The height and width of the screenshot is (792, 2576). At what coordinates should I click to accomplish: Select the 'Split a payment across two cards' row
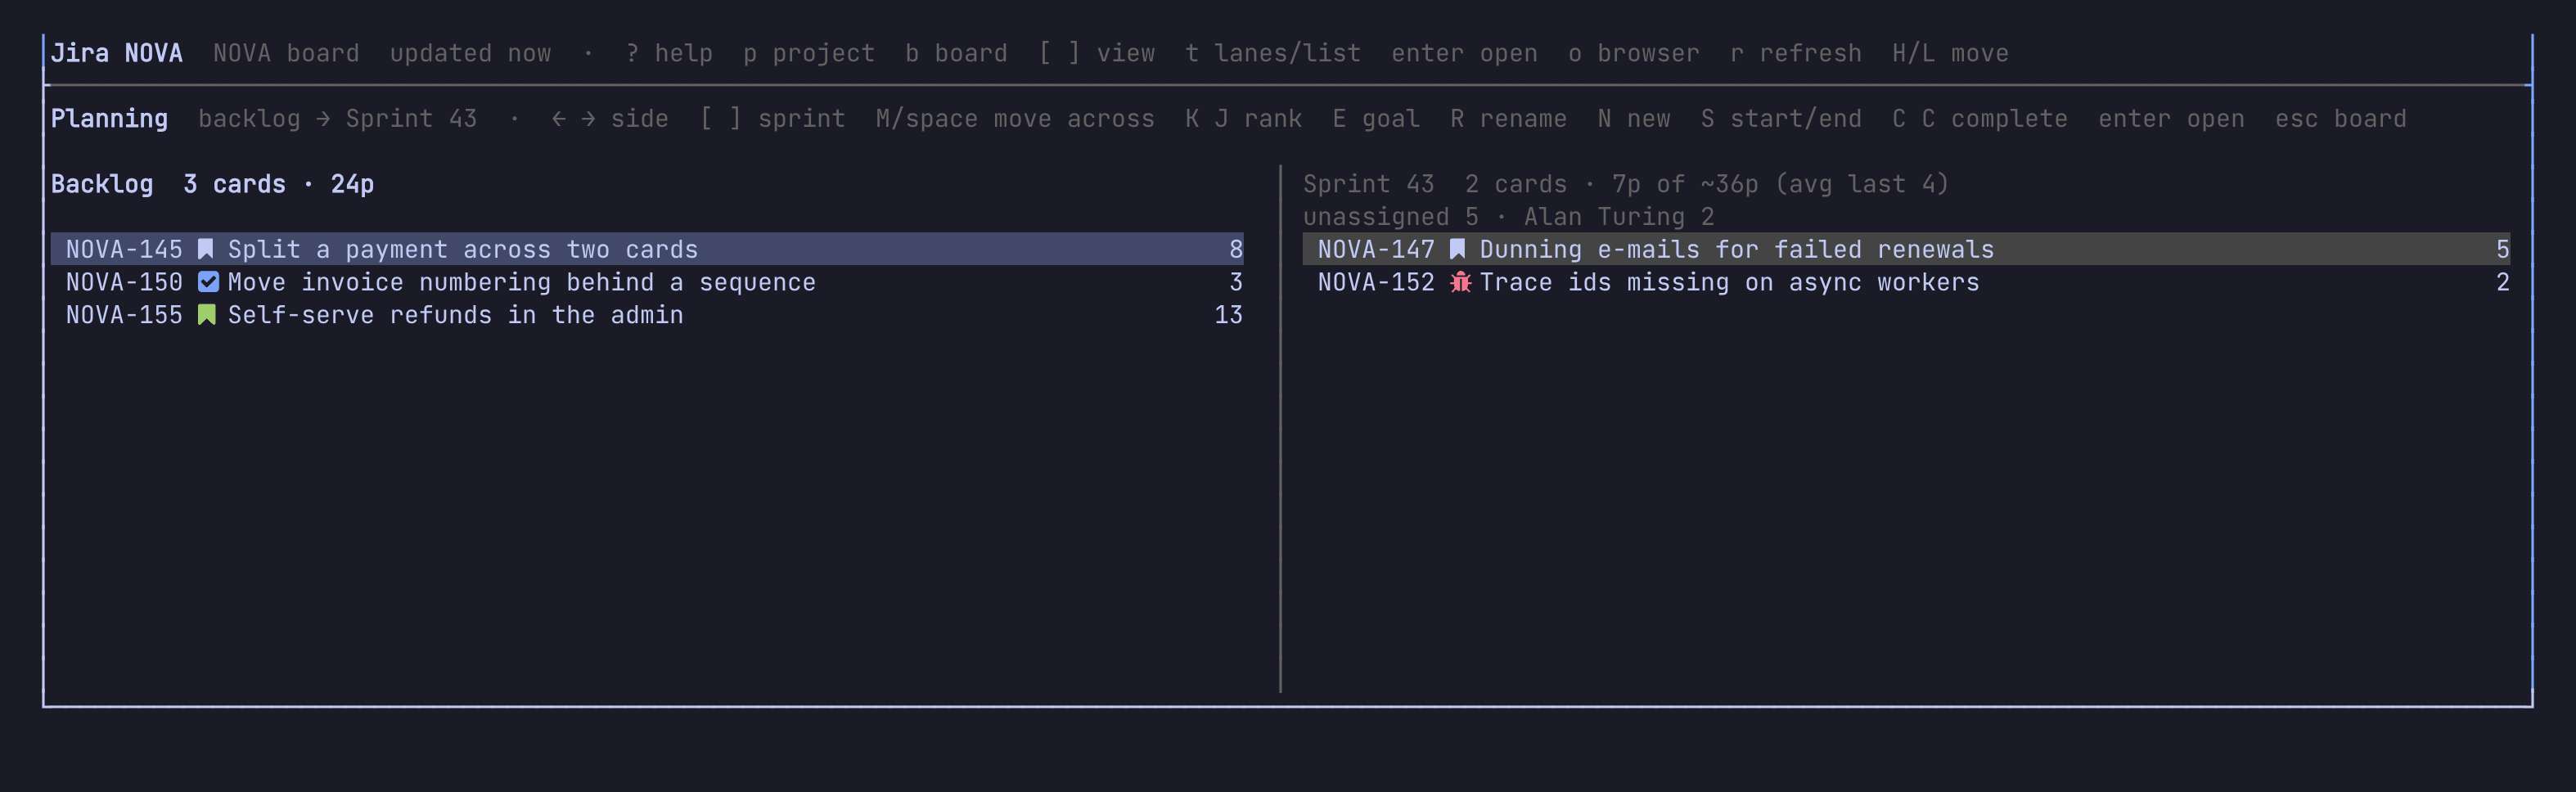[x=647, y=249]
